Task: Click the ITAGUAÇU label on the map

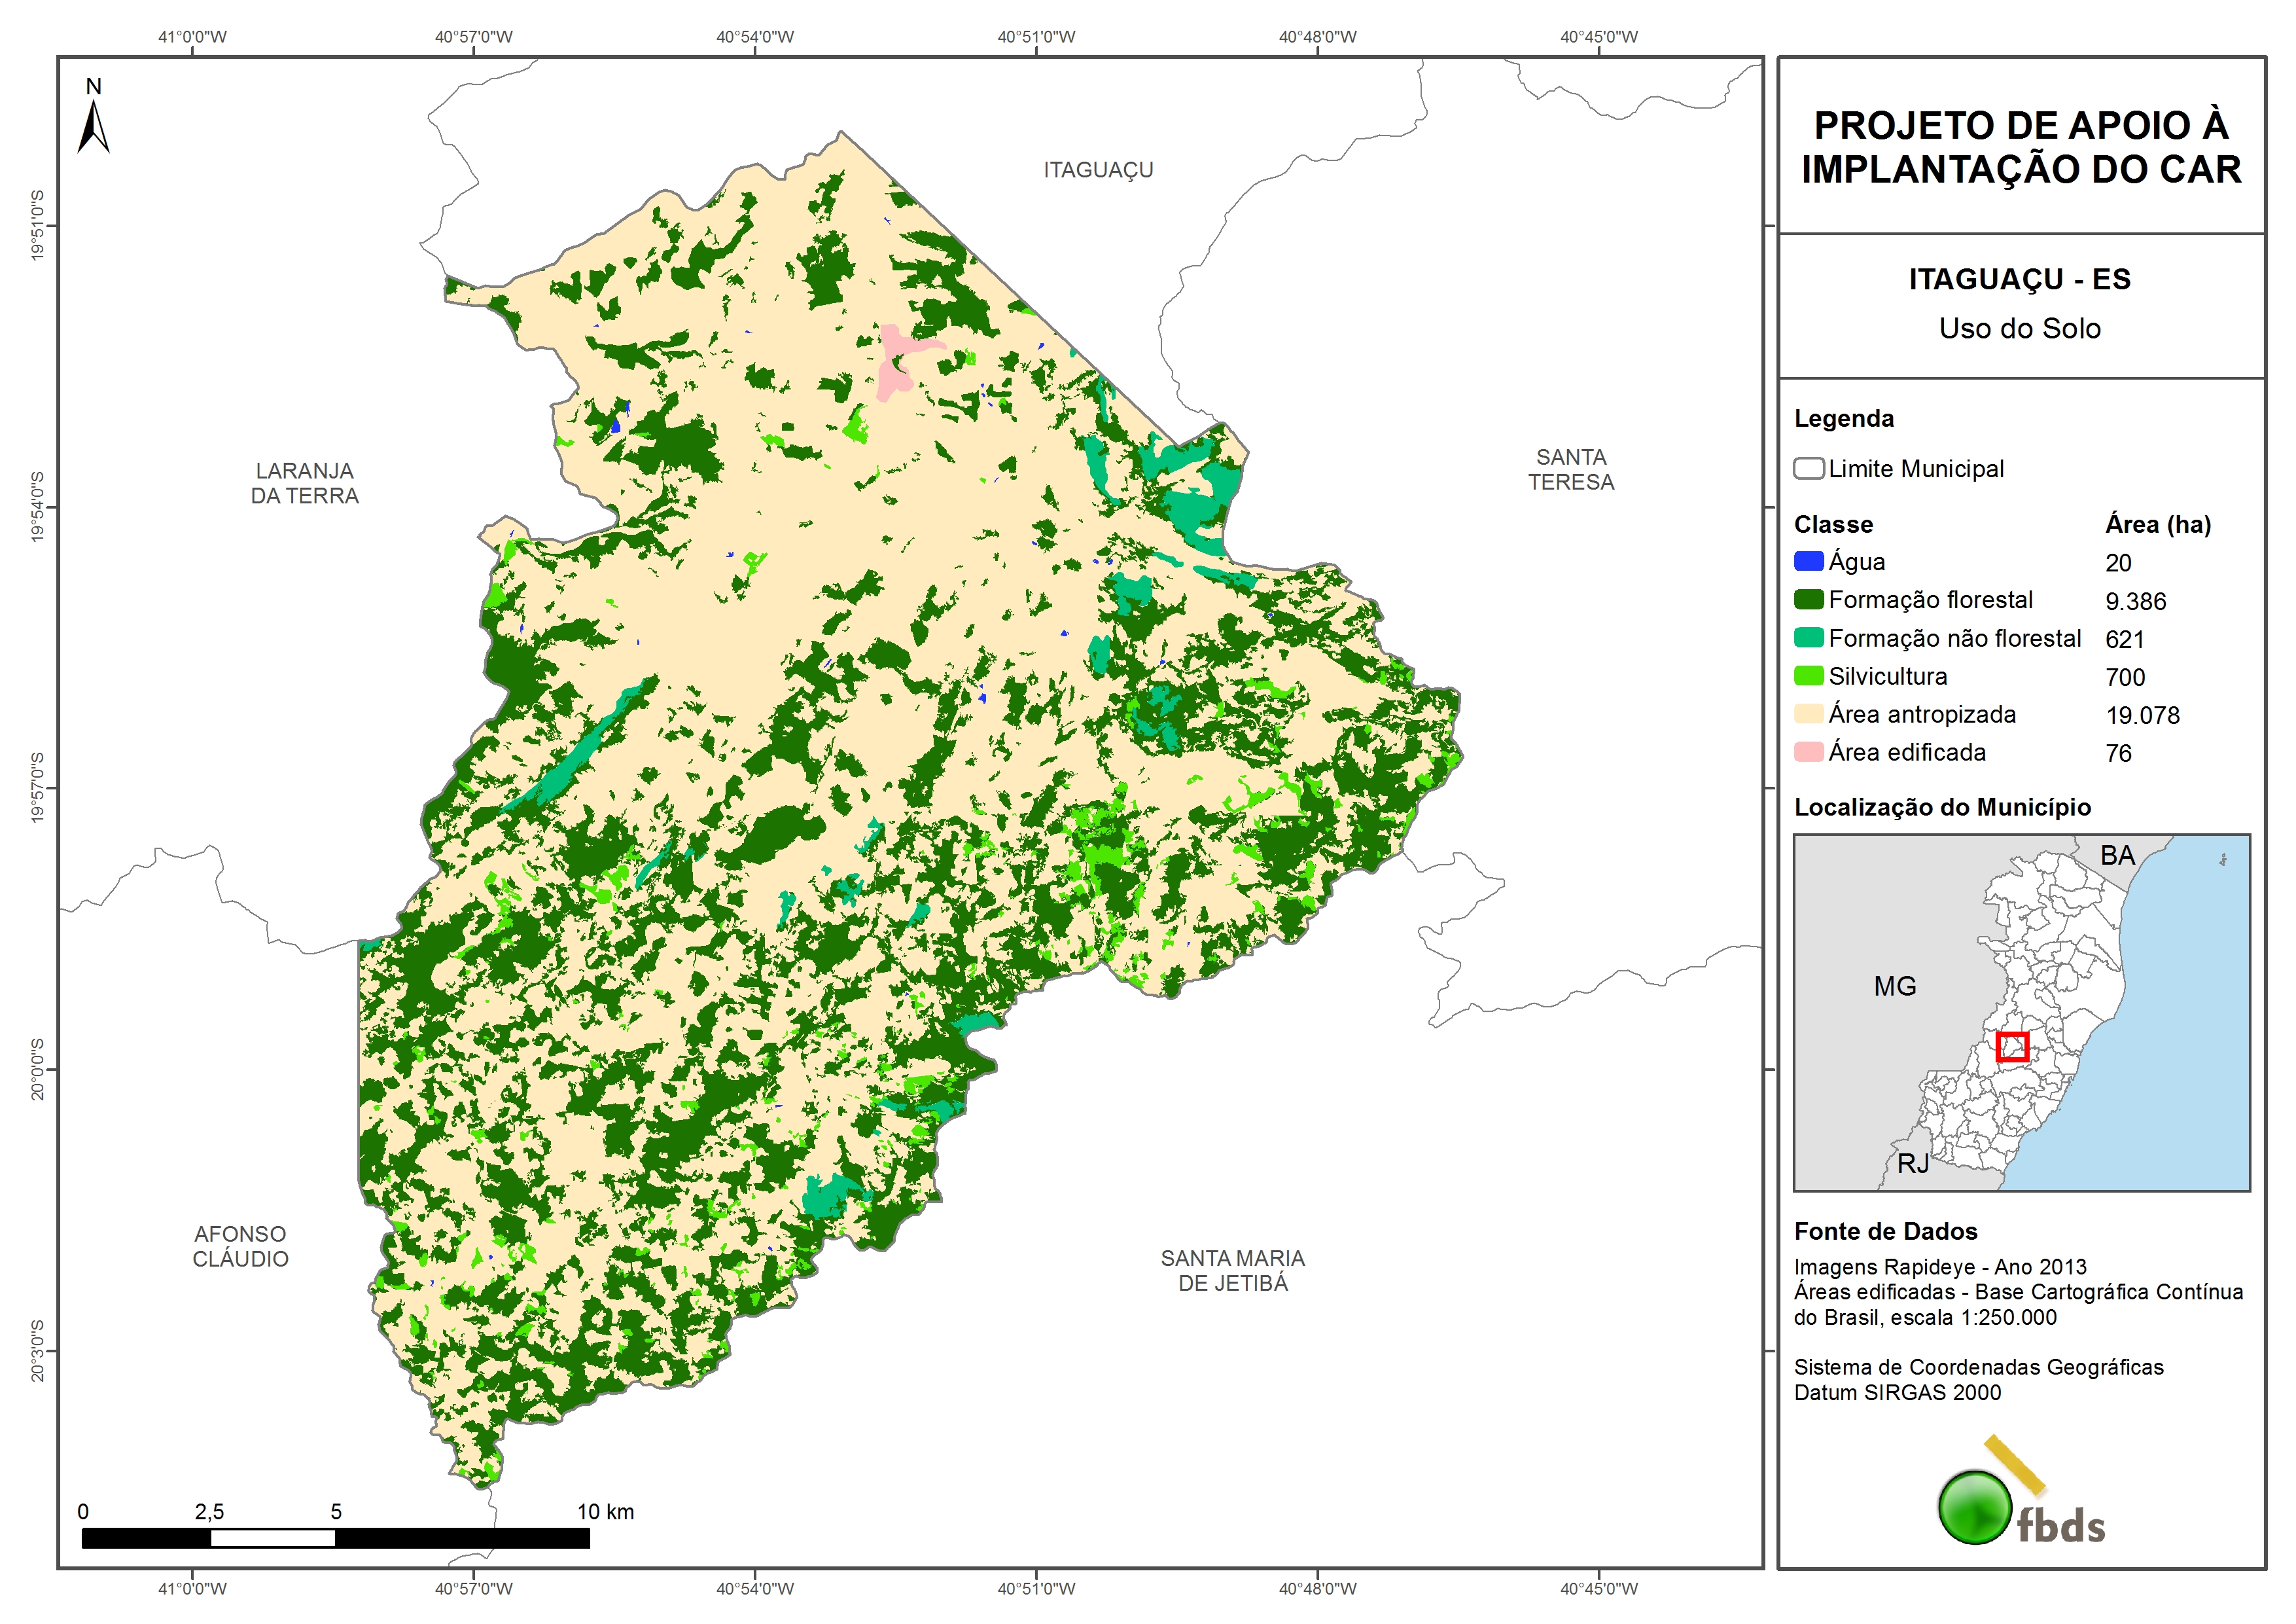Action: [1098, 170]
